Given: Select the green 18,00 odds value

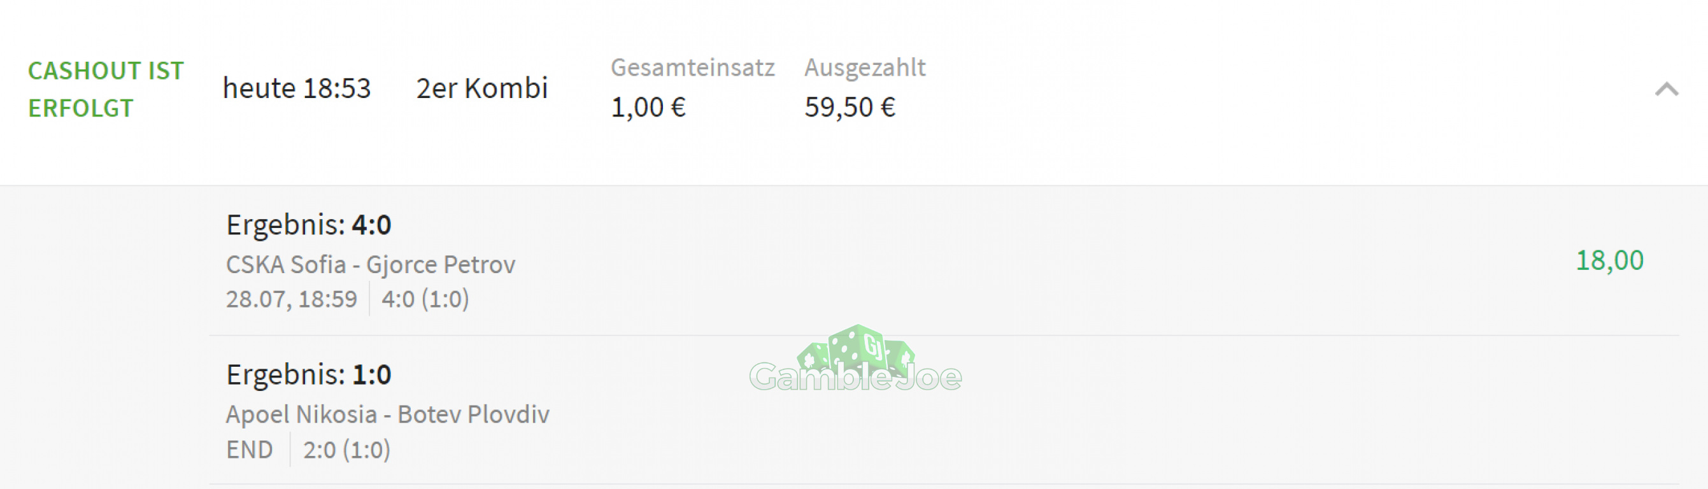Looking at the screenshot, I should [1609, 260].
